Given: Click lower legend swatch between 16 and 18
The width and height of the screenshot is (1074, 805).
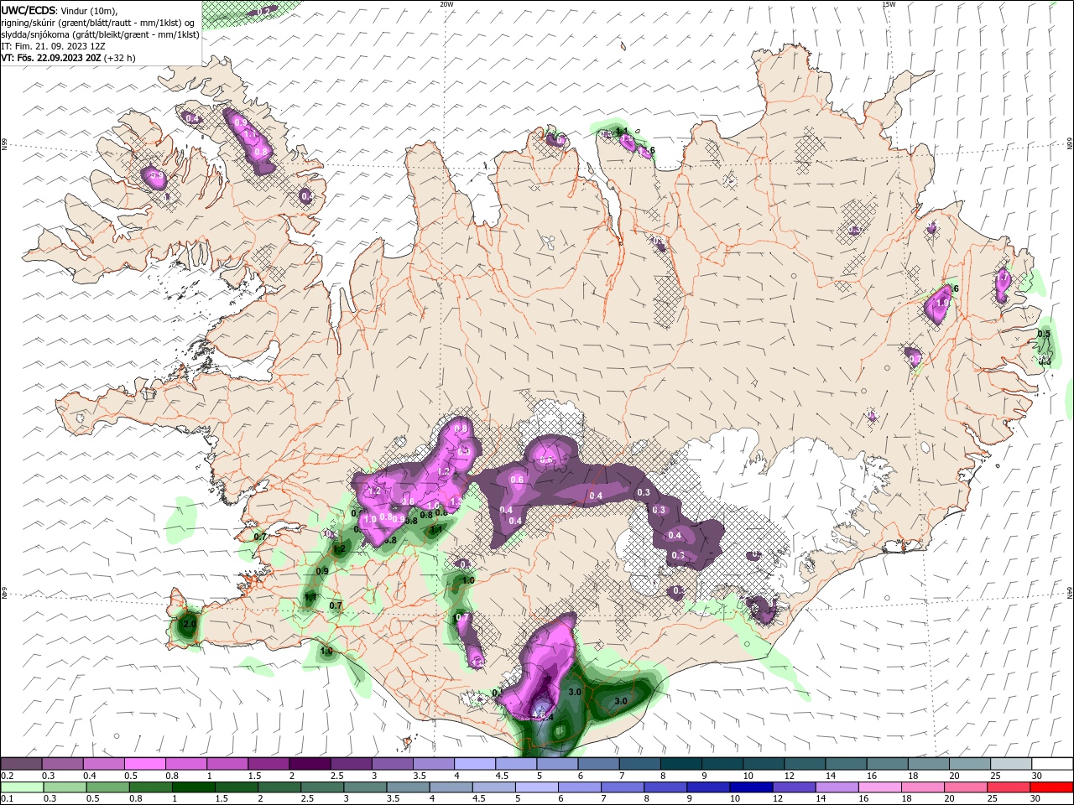Looking at the screenshot, I should coord(878,787).
